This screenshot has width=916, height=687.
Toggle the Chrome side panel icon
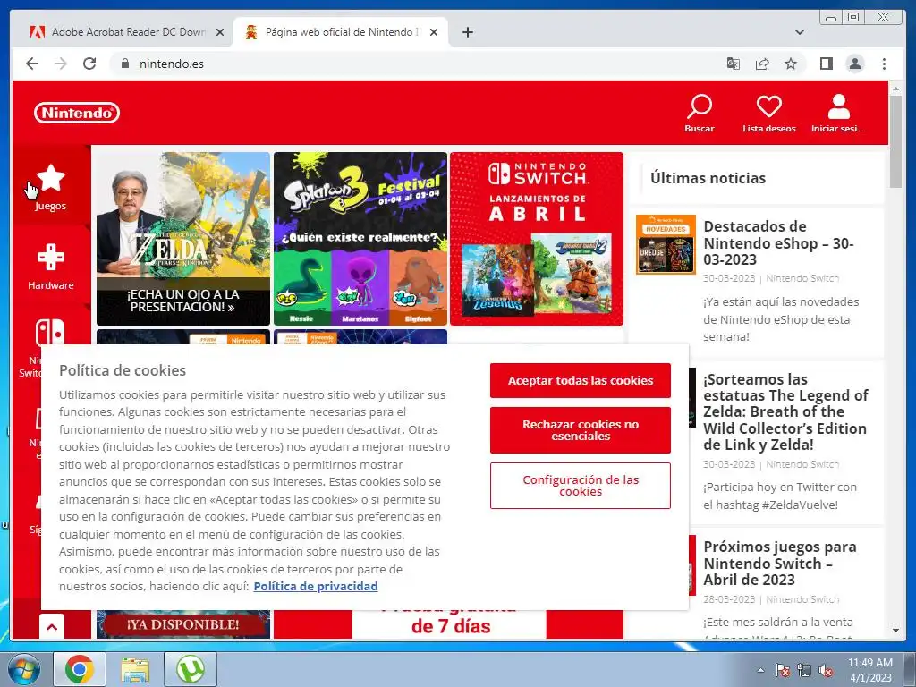click(826, 64)
